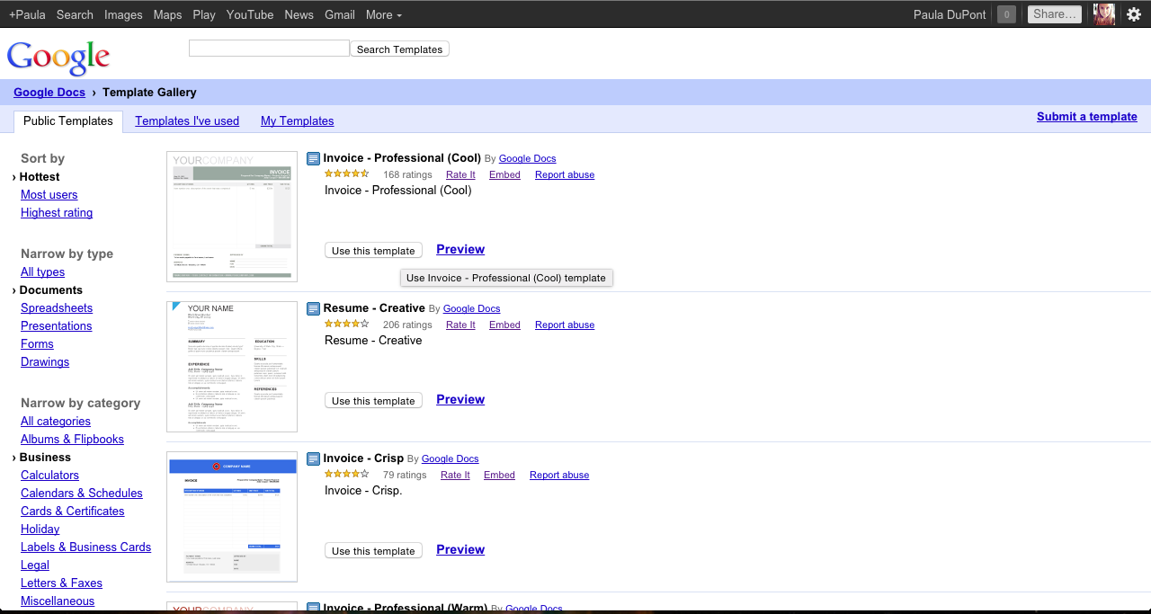This screenshot has height=614, width=1151.
Task: Report abuse for Invoice - Professional (Cool)
Action: click(x=565, y=175)
